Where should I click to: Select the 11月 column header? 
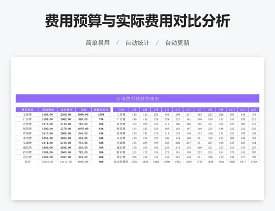[243, 110]
